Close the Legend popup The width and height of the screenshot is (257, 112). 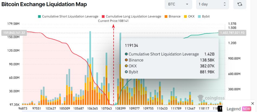pos(253,103)
